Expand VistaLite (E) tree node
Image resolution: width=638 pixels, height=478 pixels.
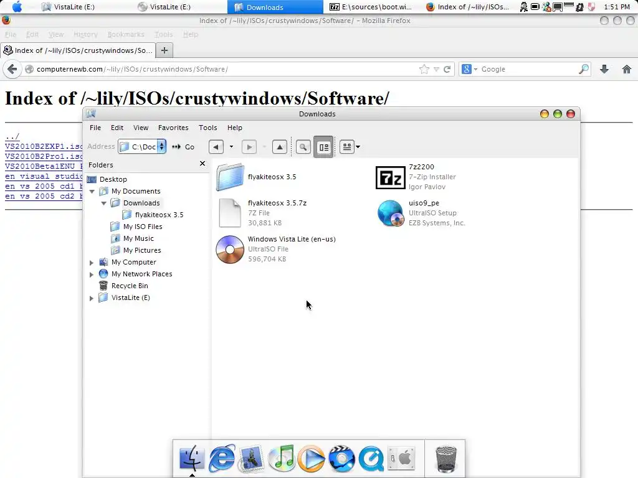pyautogui.click(x=92, y=298)
